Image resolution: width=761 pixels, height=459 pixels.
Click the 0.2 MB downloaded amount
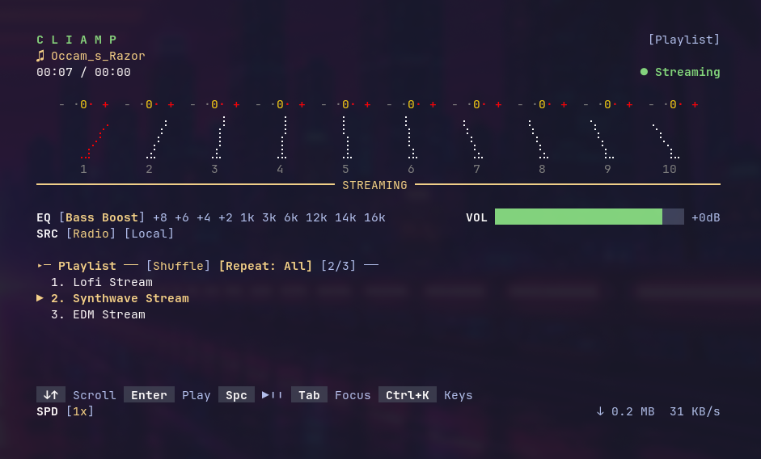(633, 411)
